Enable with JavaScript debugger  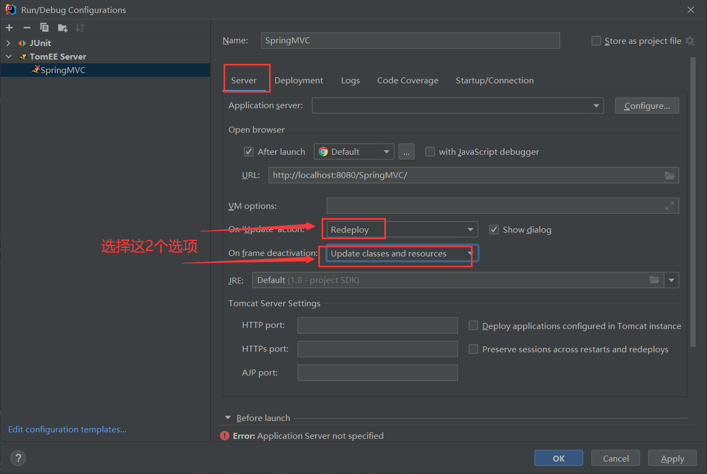tap(430, 152)
